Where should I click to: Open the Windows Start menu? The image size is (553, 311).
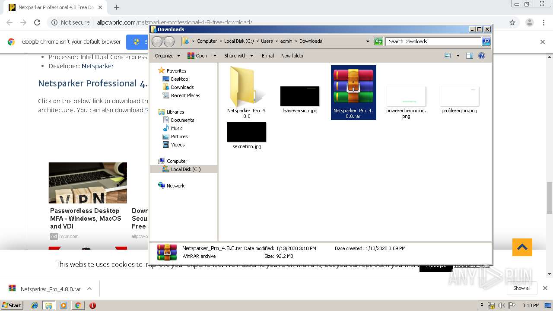coord(12,305)
